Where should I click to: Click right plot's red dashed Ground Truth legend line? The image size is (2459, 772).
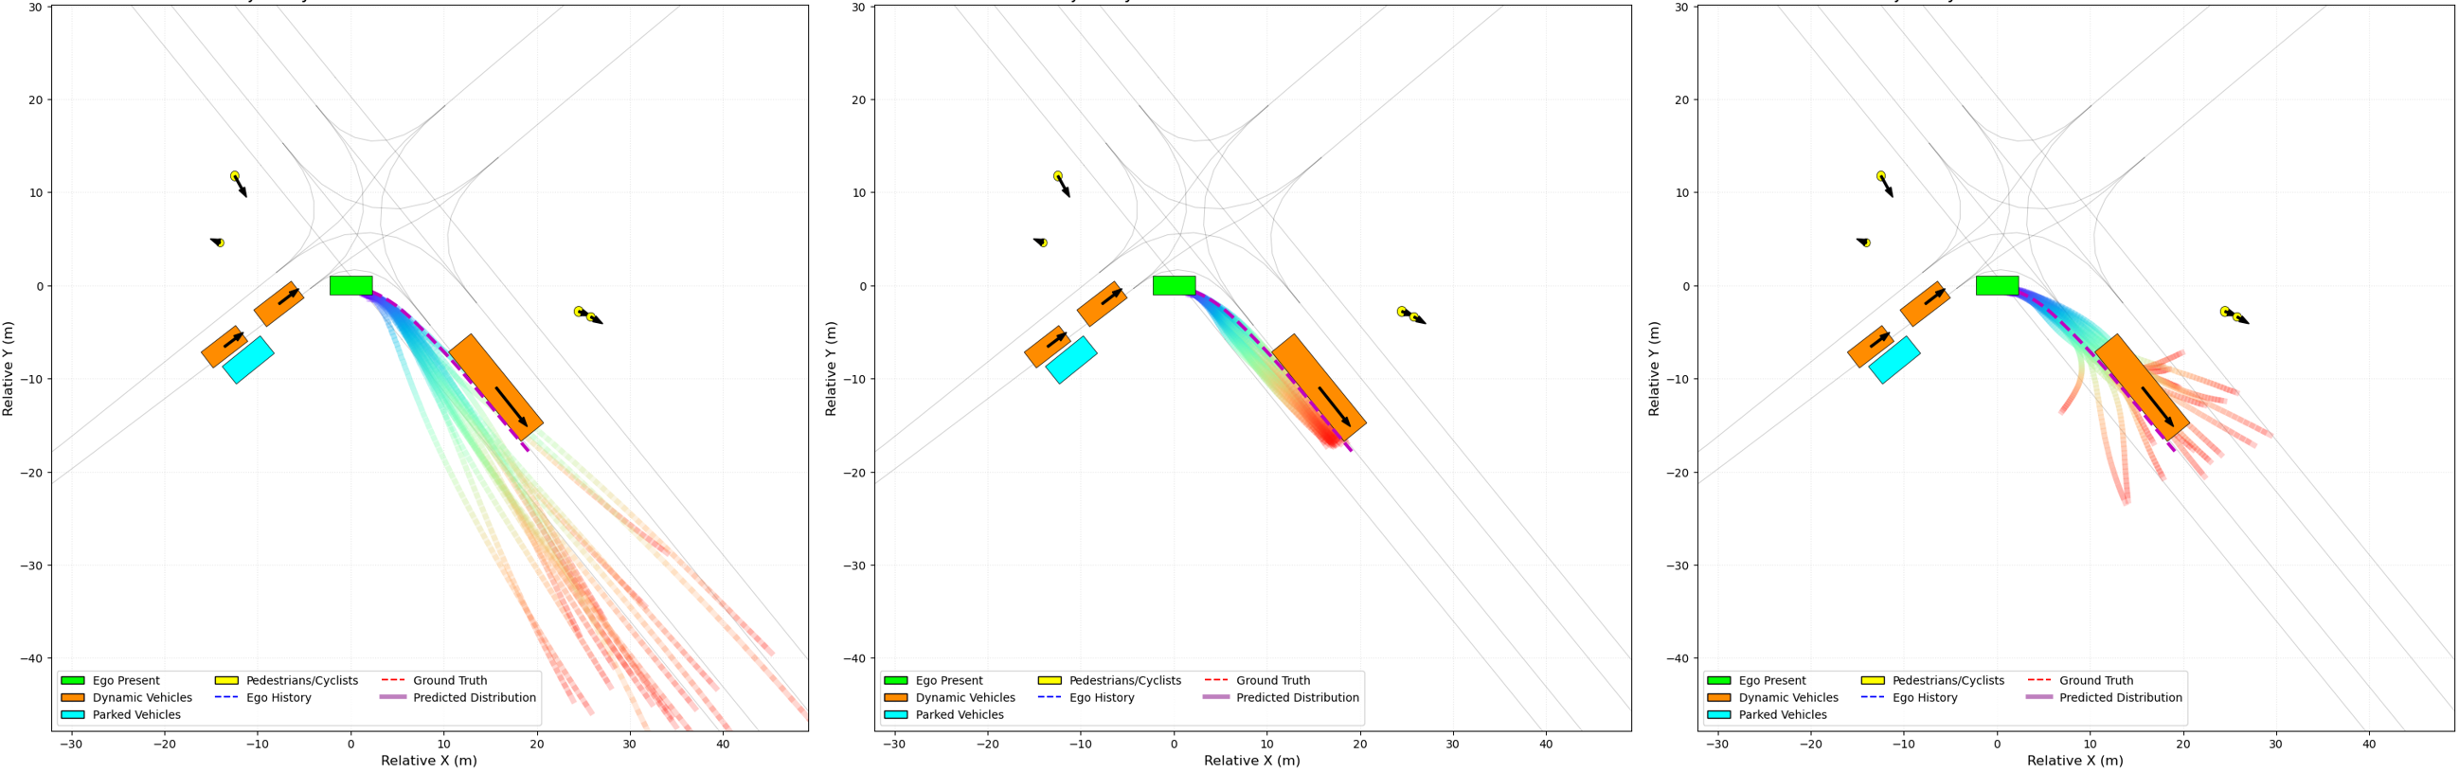[x=2038, y=680]
